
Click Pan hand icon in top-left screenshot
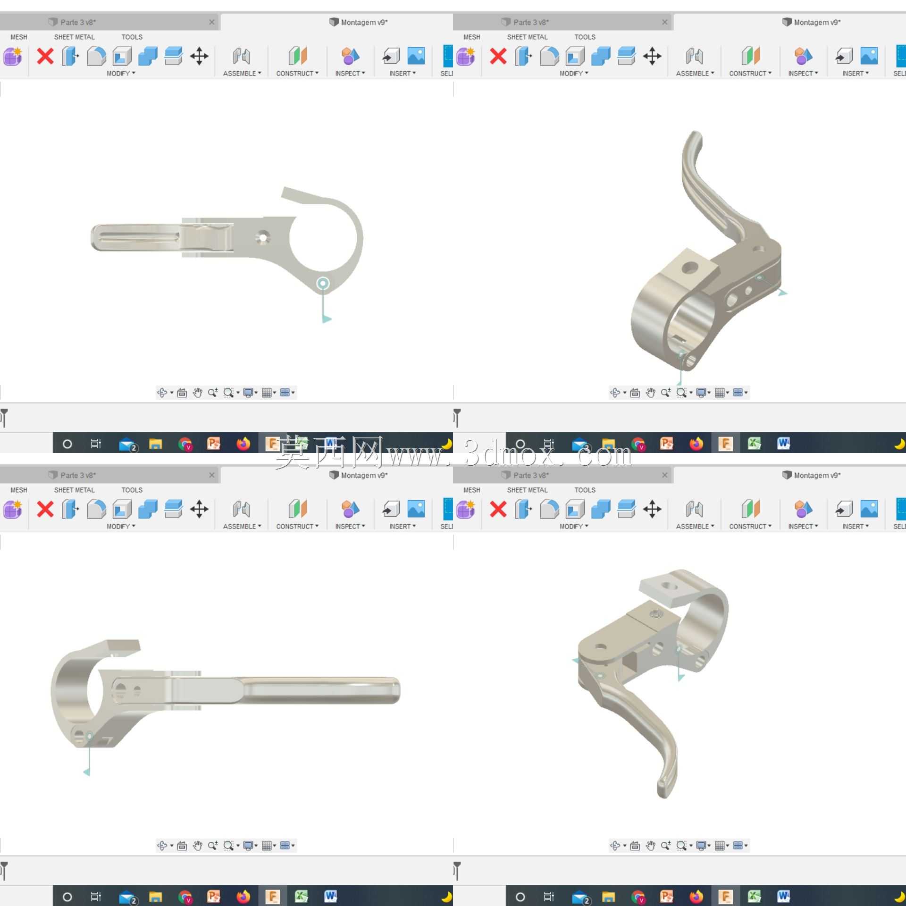[197, 393]
